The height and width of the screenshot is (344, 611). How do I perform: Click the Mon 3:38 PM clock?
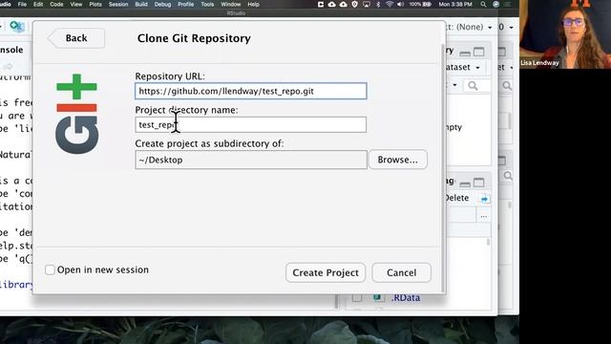[455, 4]
